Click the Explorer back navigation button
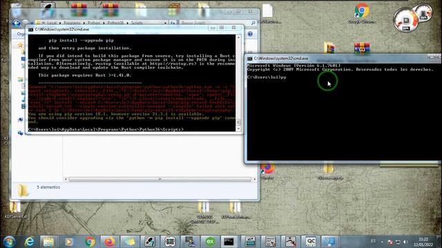Screen dimensions: 442x248 pos(16,23)
